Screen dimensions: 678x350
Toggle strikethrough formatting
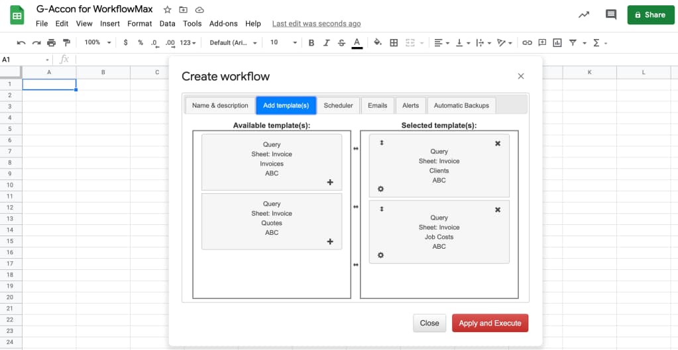341,43
